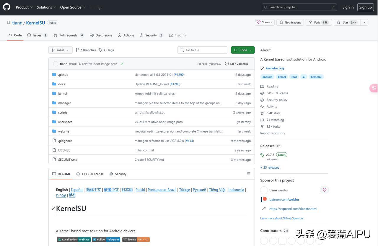
Task: Click the Go to file search box
Action: click(x=202, y=50)
